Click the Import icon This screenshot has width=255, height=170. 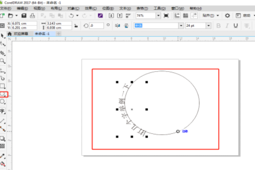pyautogui.click(x=111, y=16)
